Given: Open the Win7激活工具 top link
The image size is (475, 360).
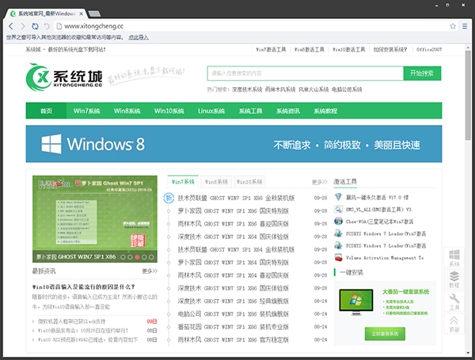Looking at the screenshot, I should (271, 49).
